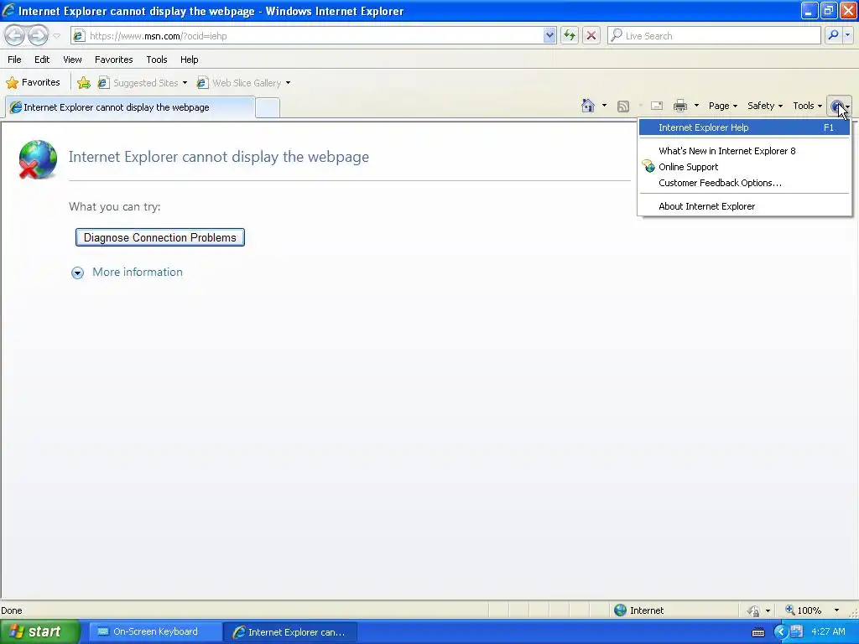Click the RSS Feeds icon

pyautogui.click(x=623, y=106)
